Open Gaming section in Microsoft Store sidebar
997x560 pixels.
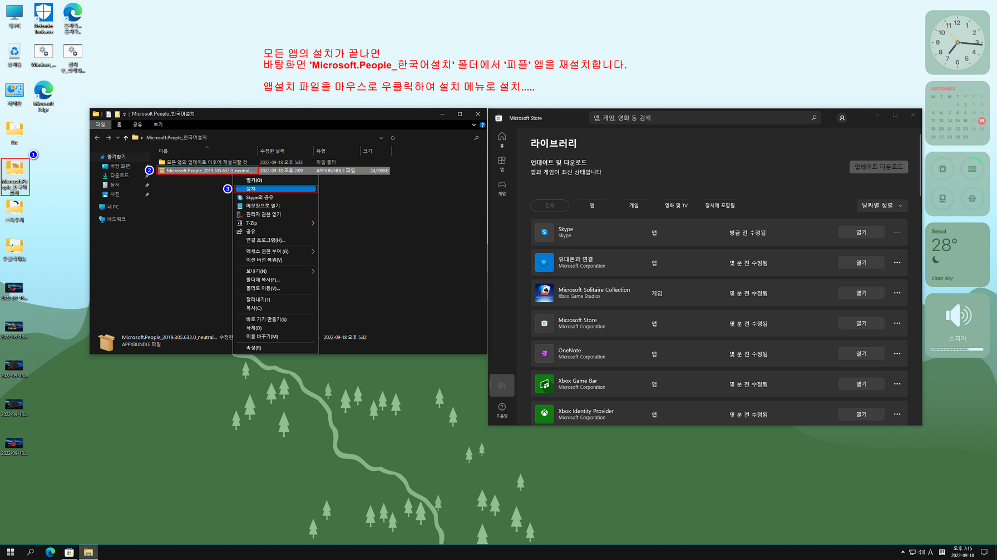tap(502, 188)
